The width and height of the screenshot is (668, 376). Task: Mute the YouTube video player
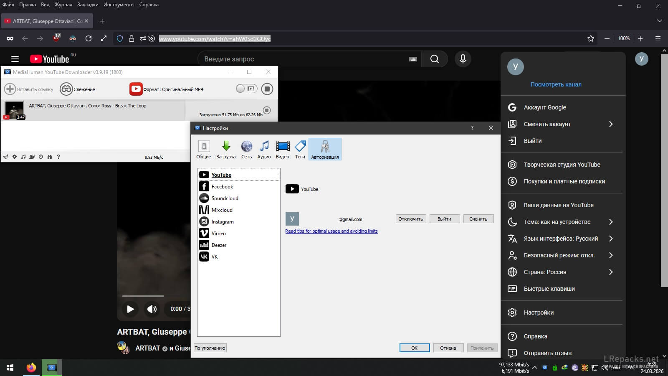point(152,309)
